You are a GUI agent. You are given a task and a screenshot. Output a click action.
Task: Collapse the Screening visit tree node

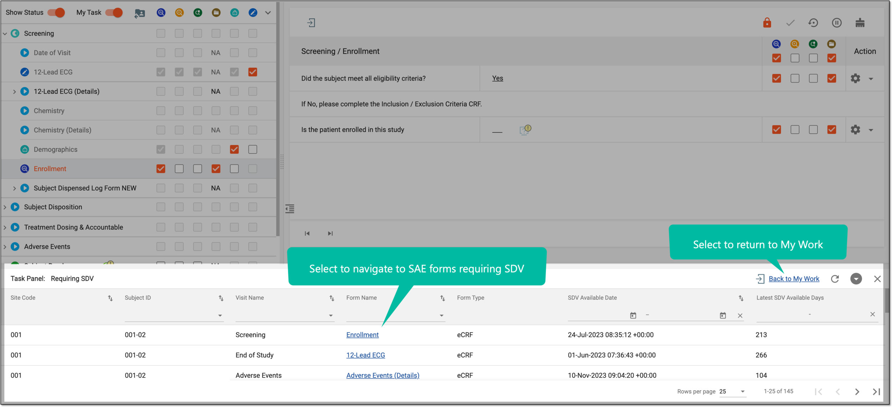tap(5, 34)
